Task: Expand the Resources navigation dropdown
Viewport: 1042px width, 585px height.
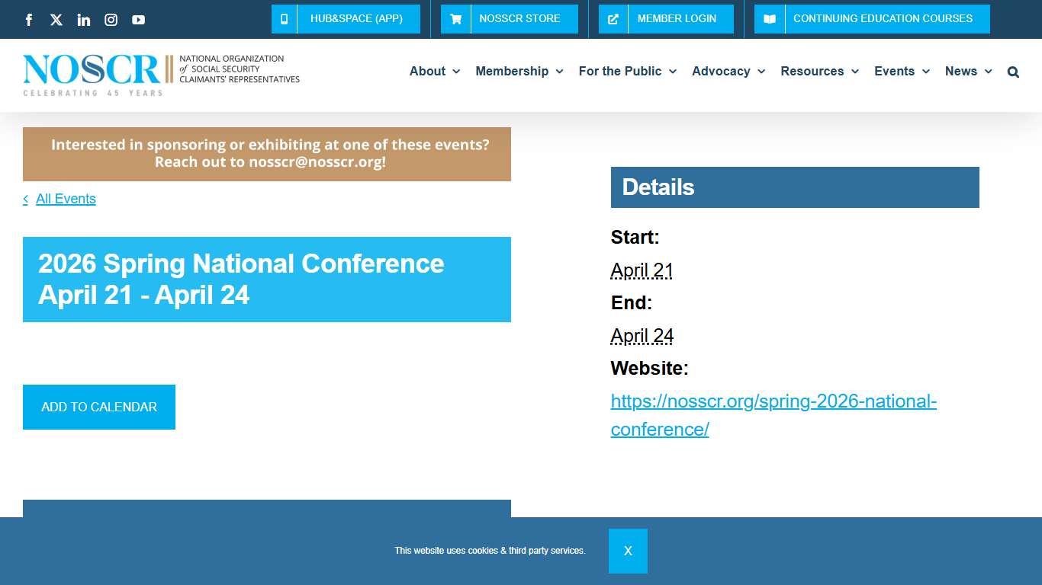Action: tap(818, 71)
